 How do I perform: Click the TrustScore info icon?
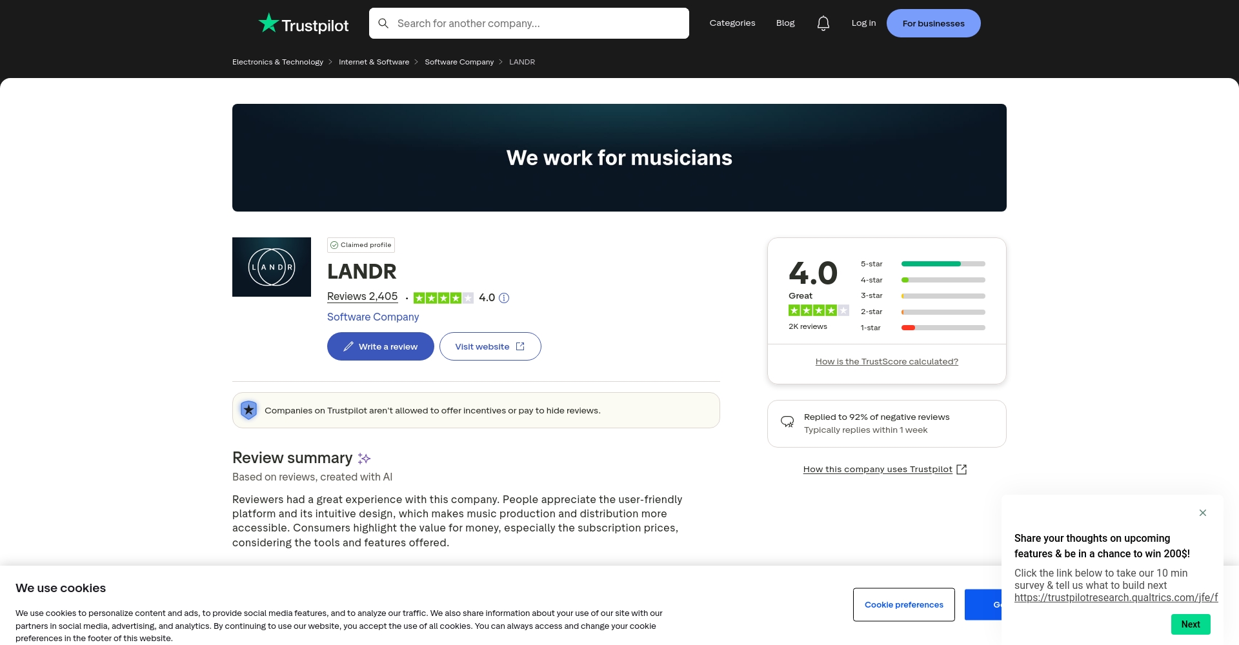click(504, 298)
